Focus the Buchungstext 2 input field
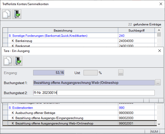The height and width of the screenshot is (134, 165). coord(94,93)
